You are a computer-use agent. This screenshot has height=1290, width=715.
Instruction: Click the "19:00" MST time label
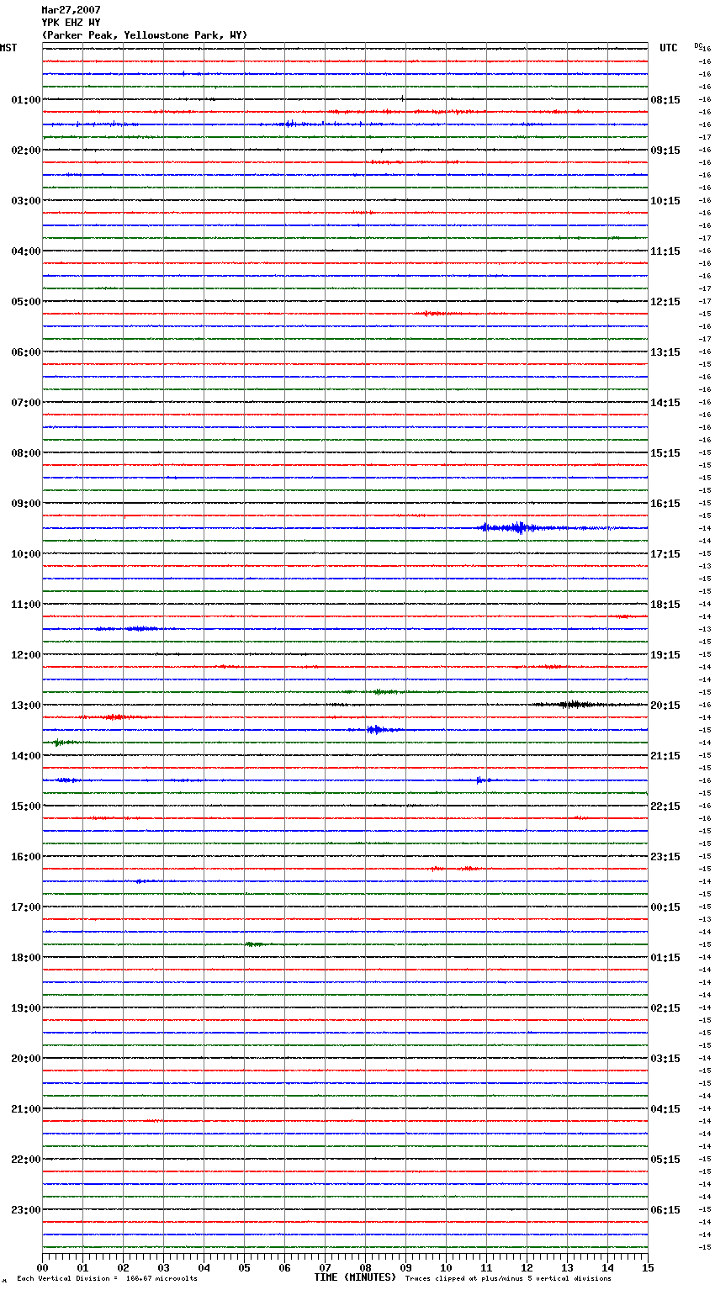[26, 1008]
